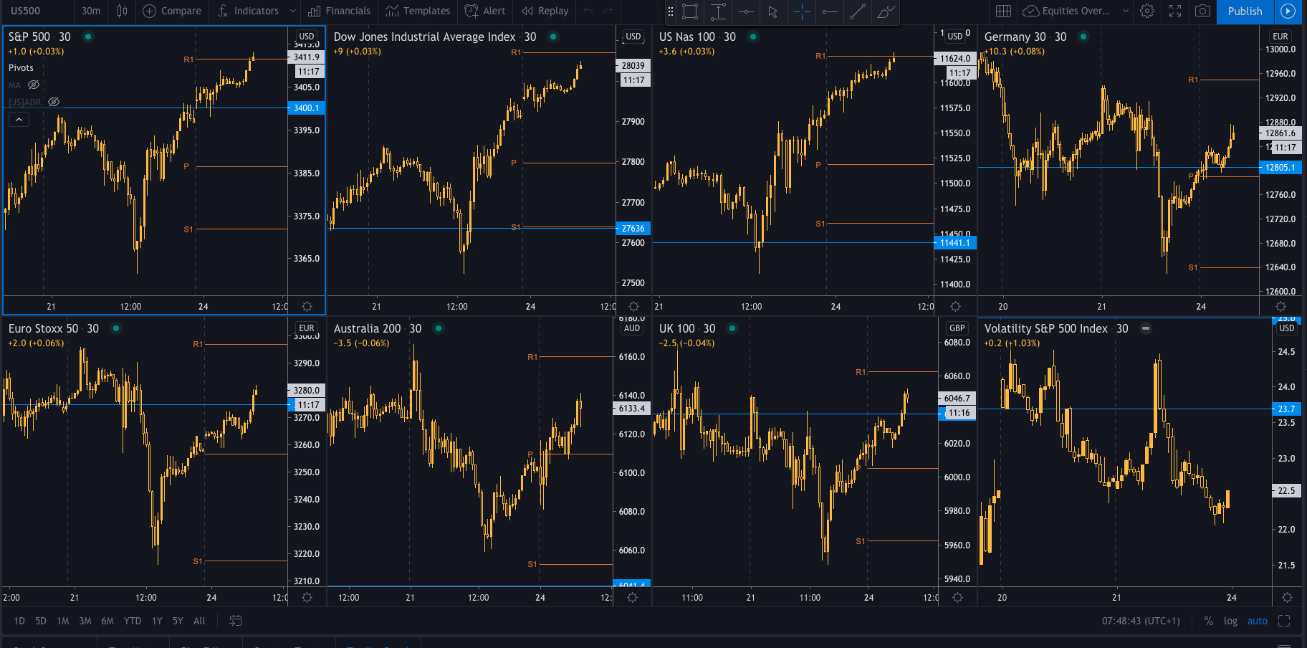Select the arrow cursor tool
Screen dimensions: 1307x648
pos(772,11)
